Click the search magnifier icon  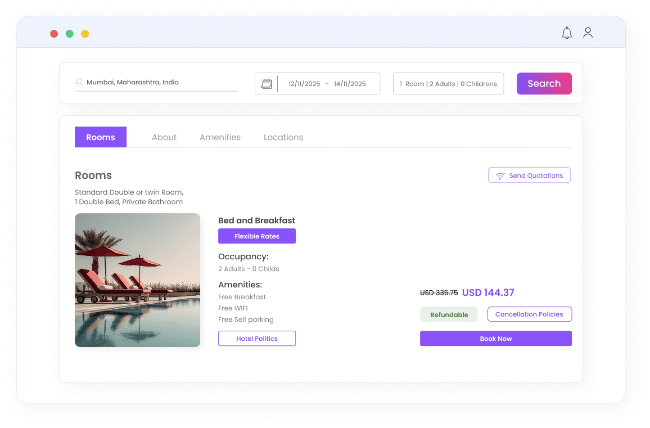[79, 82]
